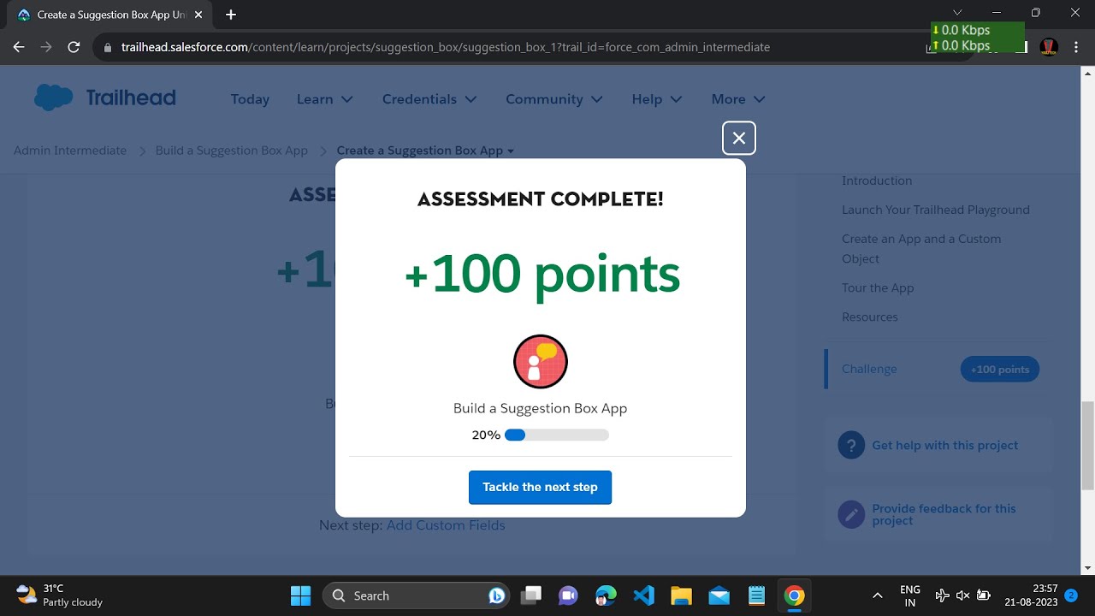Viewport: 1095px width, 616px height.
Task: Expand the Learn dropdown menu
Action: click(x=325, y=99)
